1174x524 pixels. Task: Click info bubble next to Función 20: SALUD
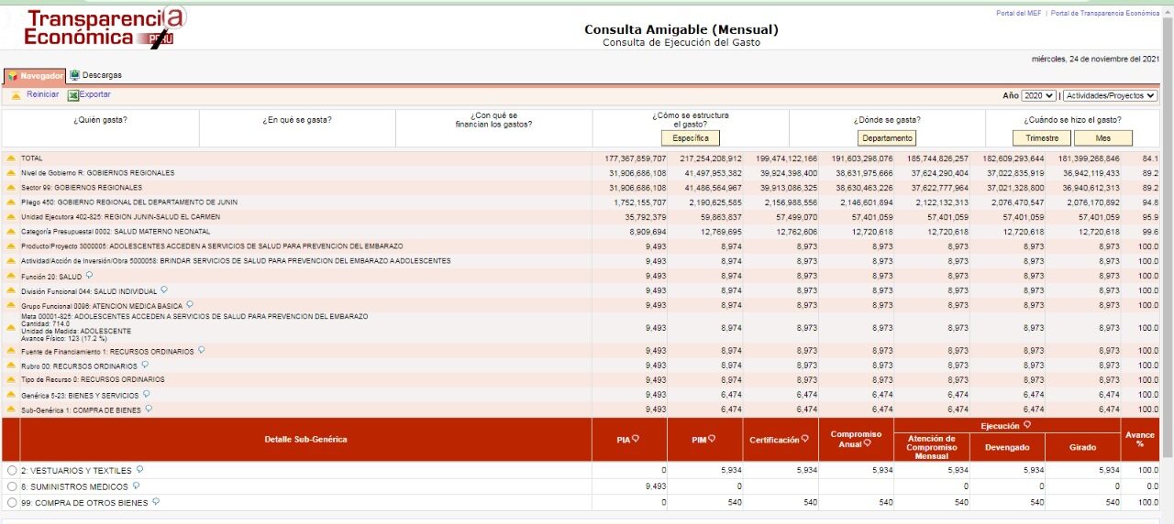point(89,275)
